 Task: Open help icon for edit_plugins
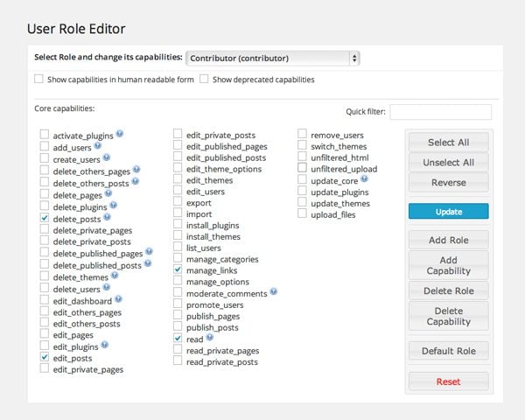(104, 344)
